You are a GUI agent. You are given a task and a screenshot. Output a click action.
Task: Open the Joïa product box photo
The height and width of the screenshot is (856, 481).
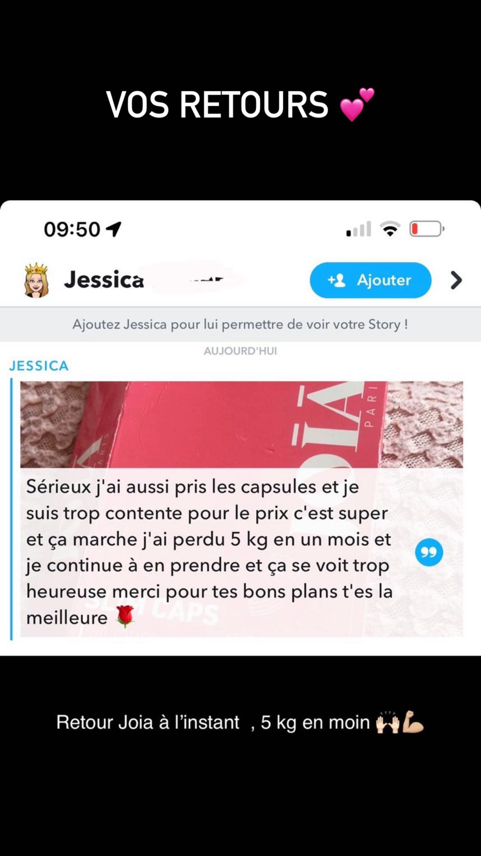pos(242,424)
